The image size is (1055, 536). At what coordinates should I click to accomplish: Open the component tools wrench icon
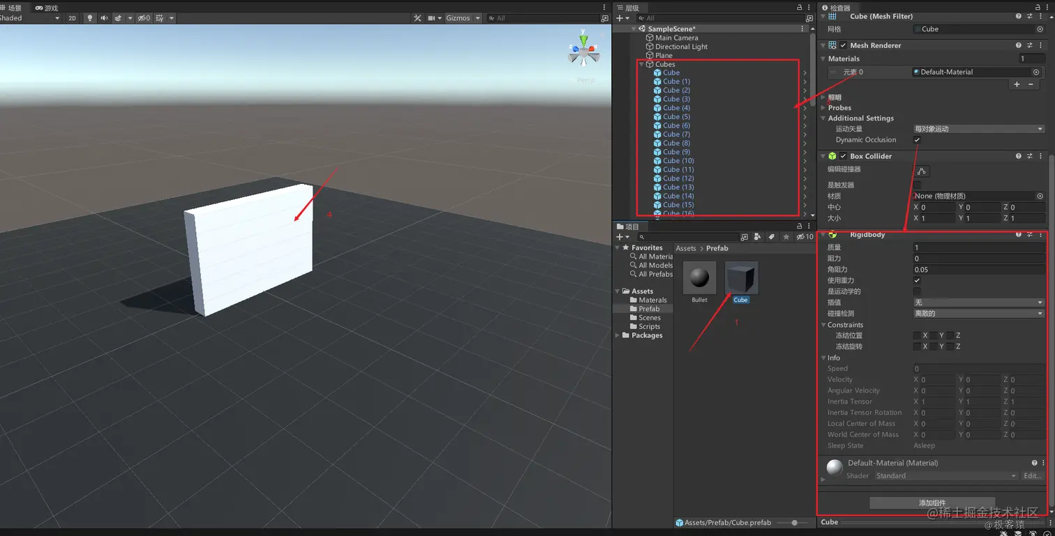(x=417, y=18)
